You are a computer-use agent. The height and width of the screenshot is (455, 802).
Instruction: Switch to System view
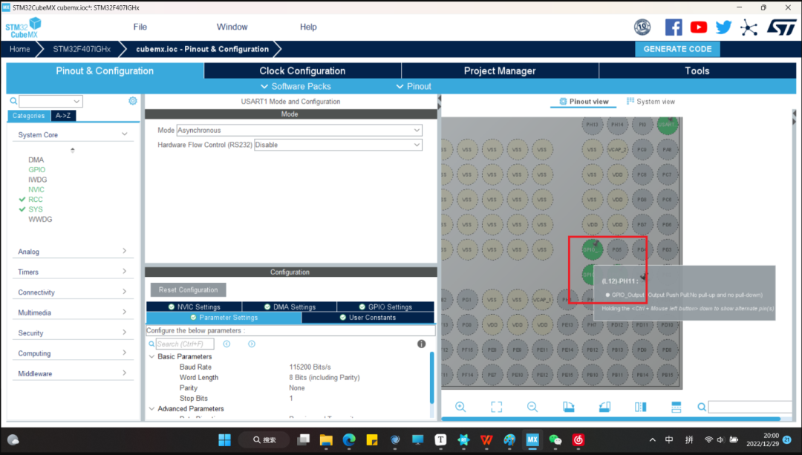(651, 101)
